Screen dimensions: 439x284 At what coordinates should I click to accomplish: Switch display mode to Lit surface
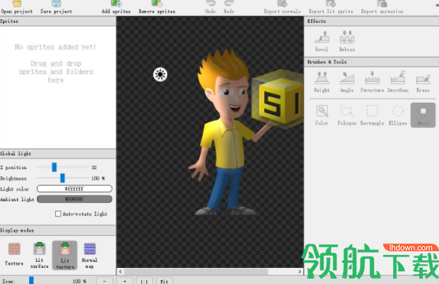(40, 255)
